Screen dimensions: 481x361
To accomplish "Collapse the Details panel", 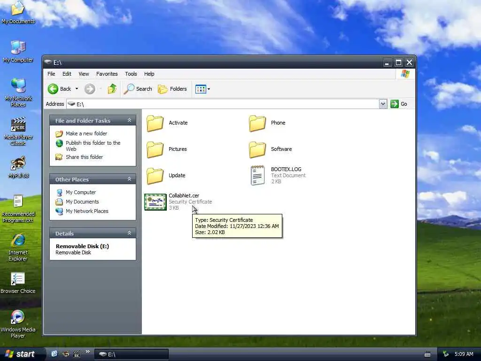I will [x=130, y=233].
